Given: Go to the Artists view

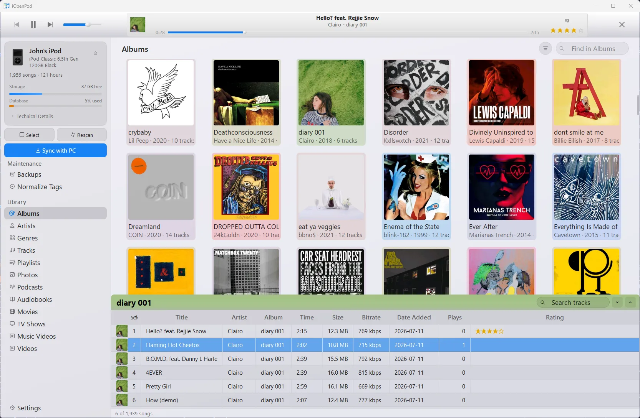Looking at the screenshot, I should (x=55, y=226).
